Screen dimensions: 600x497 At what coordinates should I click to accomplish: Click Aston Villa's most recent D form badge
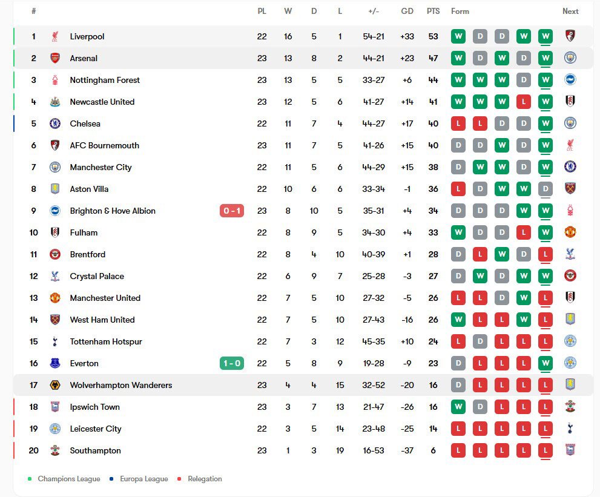click(546, 189)
